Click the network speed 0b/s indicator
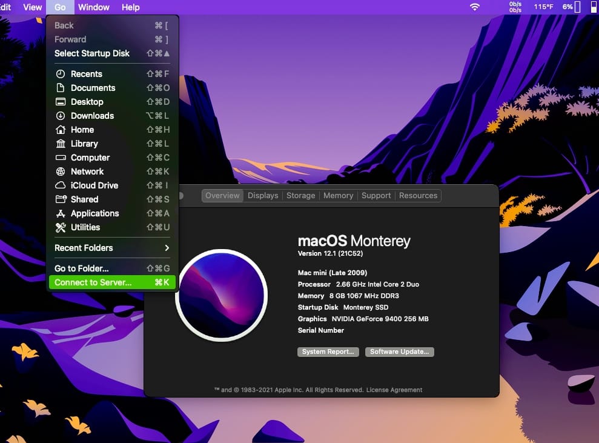Image resolution: width=599 pixels, height=443 pixels. point(515,7)
